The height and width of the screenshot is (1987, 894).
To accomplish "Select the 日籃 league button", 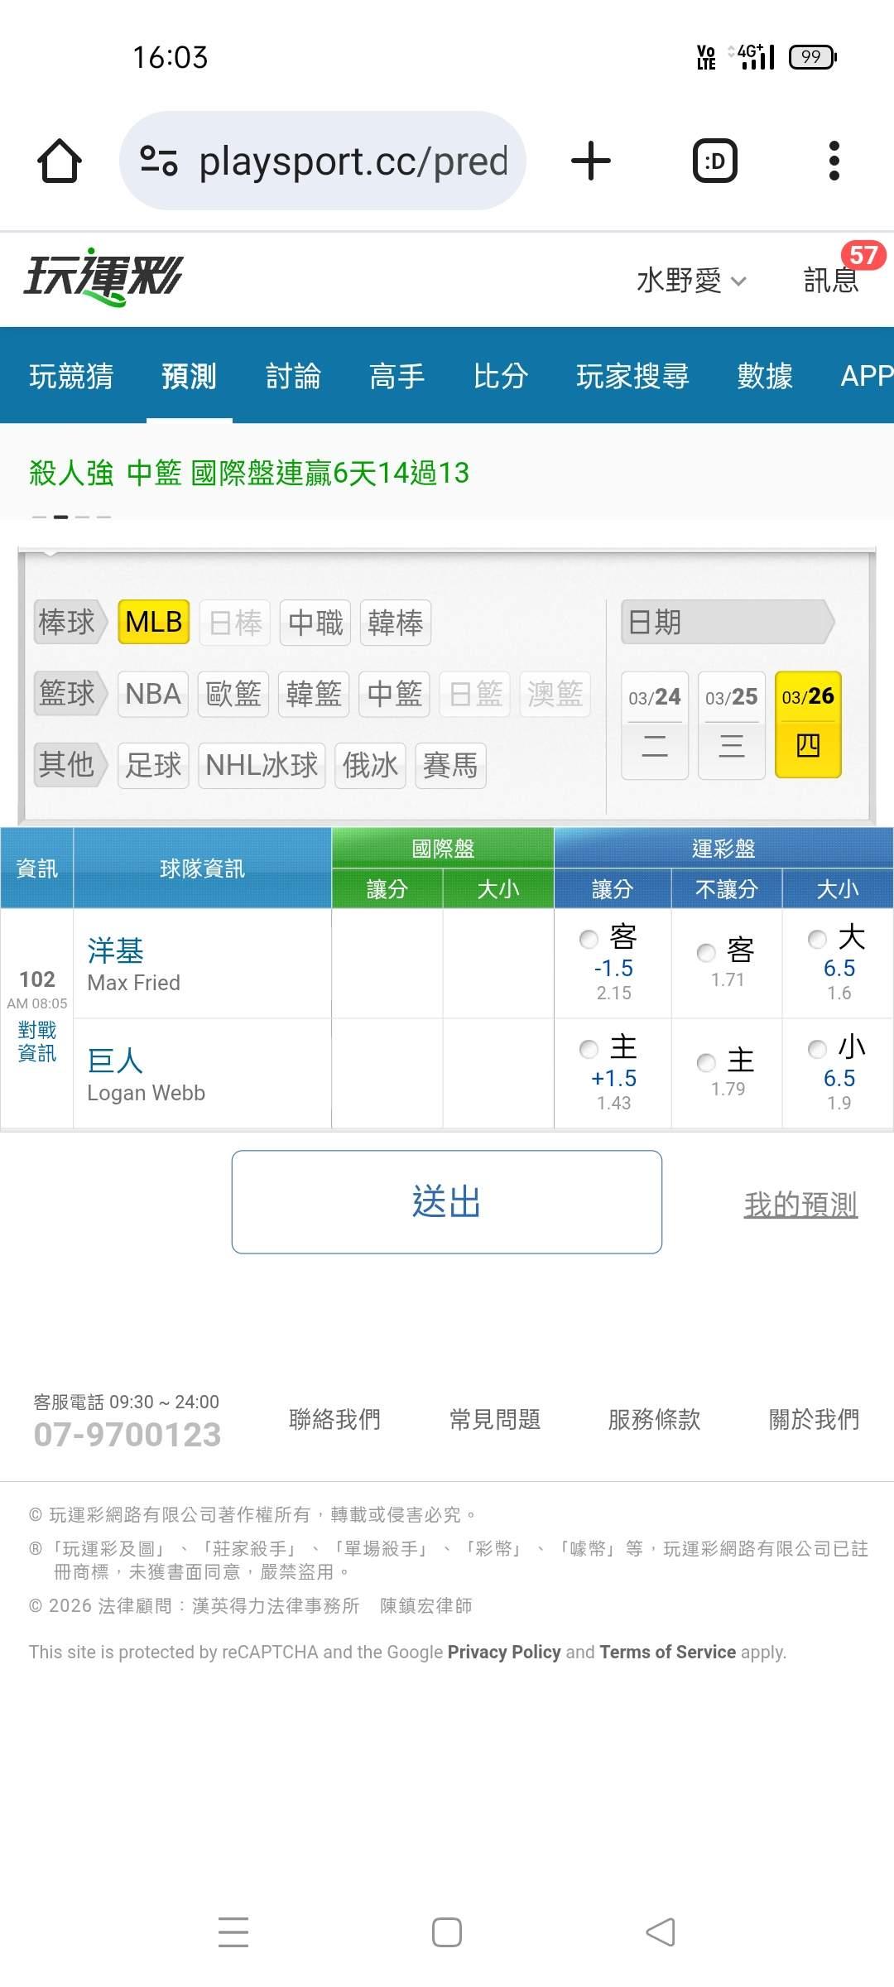I will pos(475,693).
